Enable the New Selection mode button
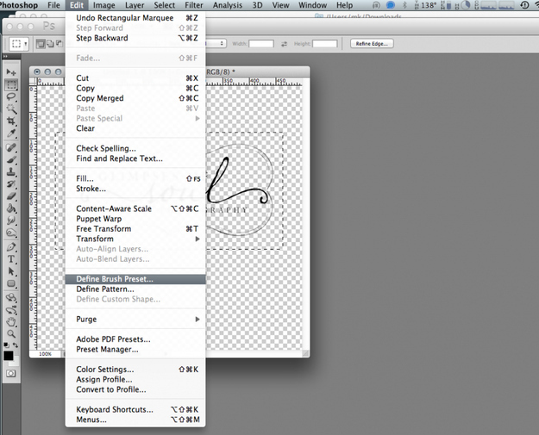Screen dimensions: 539x435 (41, 44)
